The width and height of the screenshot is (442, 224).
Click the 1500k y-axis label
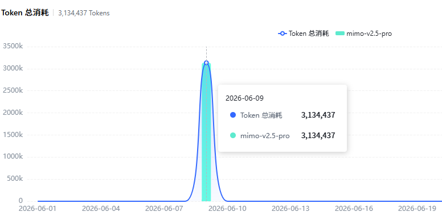(13, 135)
